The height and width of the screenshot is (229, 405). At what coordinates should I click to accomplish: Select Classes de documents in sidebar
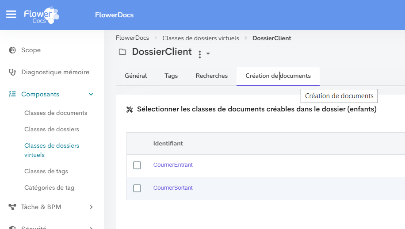click(56, 113)
